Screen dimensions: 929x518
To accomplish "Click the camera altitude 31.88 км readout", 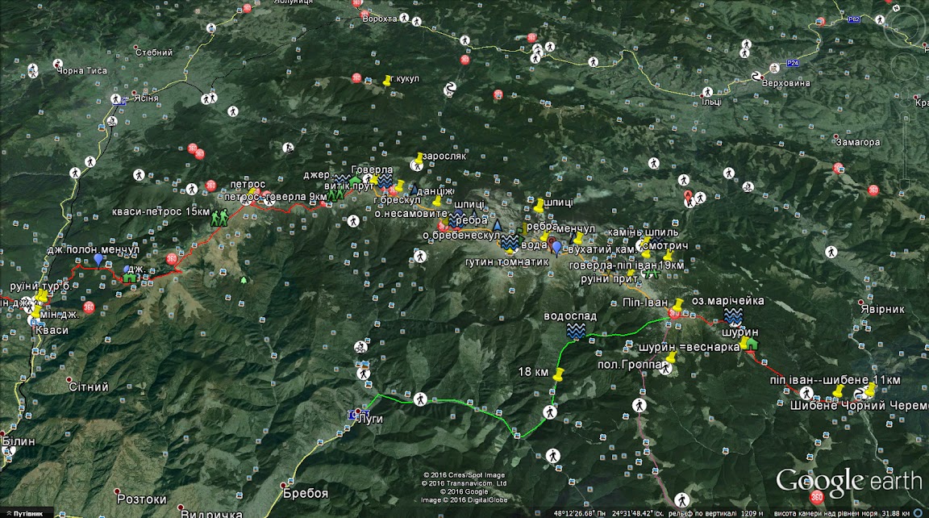I will tap(842, 513).
